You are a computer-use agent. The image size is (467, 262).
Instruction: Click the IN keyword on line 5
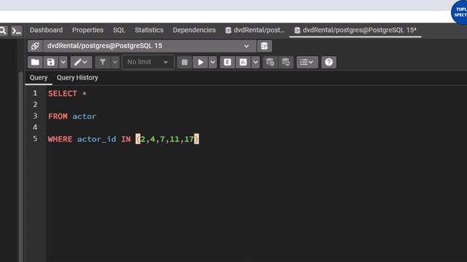pos(126,139)
